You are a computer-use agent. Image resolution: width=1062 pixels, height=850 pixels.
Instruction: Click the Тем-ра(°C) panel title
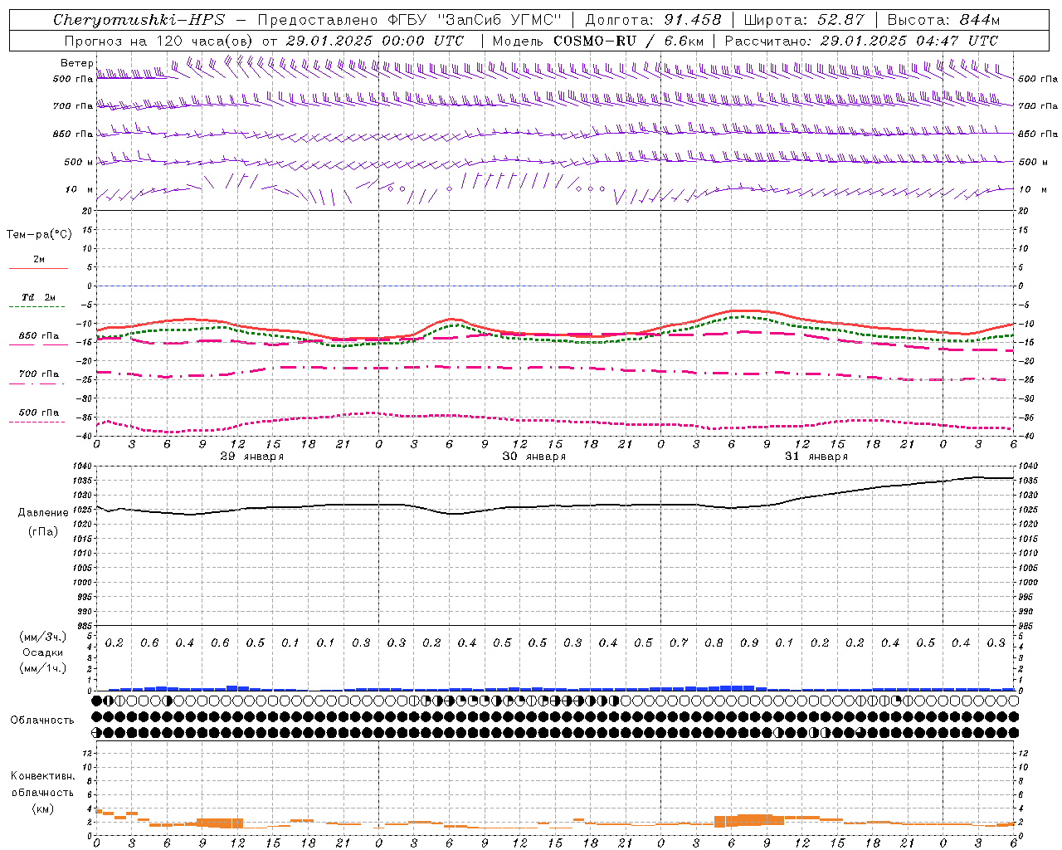39,235
